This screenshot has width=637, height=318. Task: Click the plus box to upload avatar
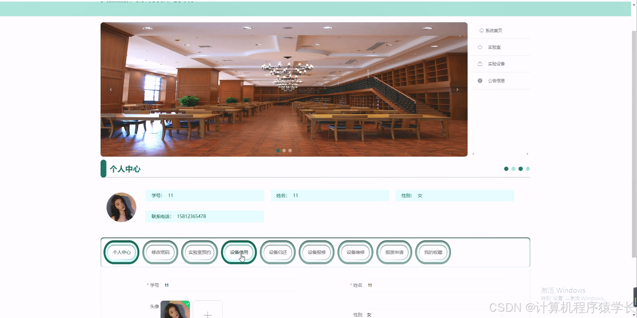208,309
